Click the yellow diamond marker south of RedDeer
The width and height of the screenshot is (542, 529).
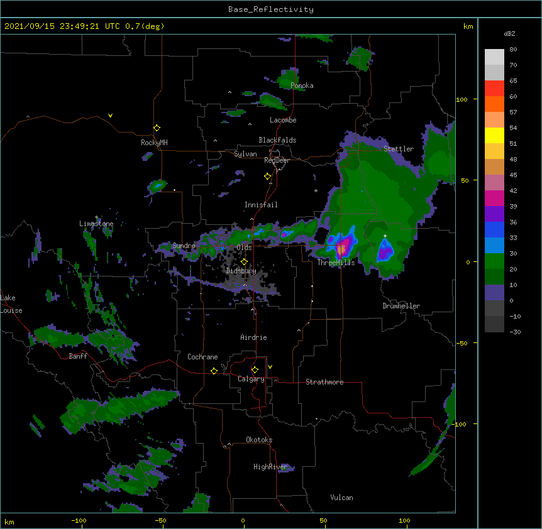click(268, 177)
